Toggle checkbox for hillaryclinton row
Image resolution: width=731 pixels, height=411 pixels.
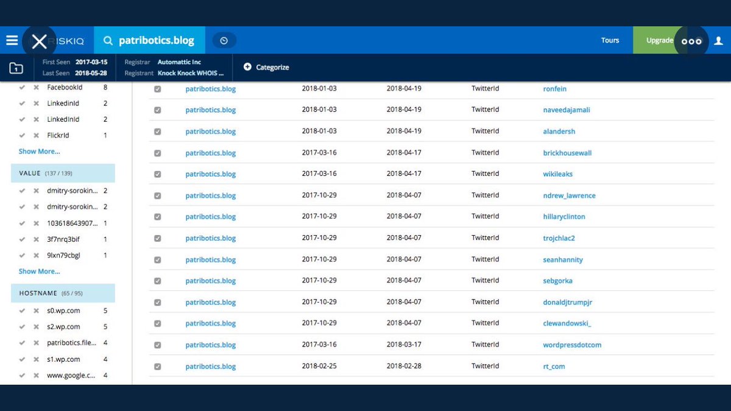pyautogui.click(x=157, y=217)
